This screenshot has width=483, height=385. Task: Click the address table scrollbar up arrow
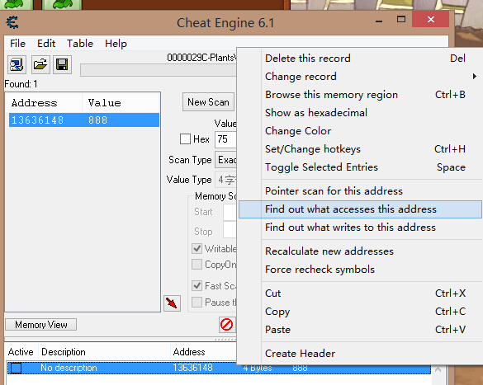438,369
